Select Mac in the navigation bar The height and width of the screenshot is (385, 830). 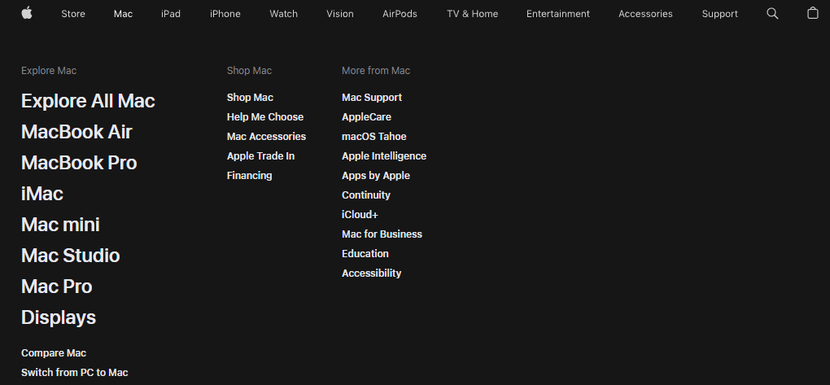[123, 14]
